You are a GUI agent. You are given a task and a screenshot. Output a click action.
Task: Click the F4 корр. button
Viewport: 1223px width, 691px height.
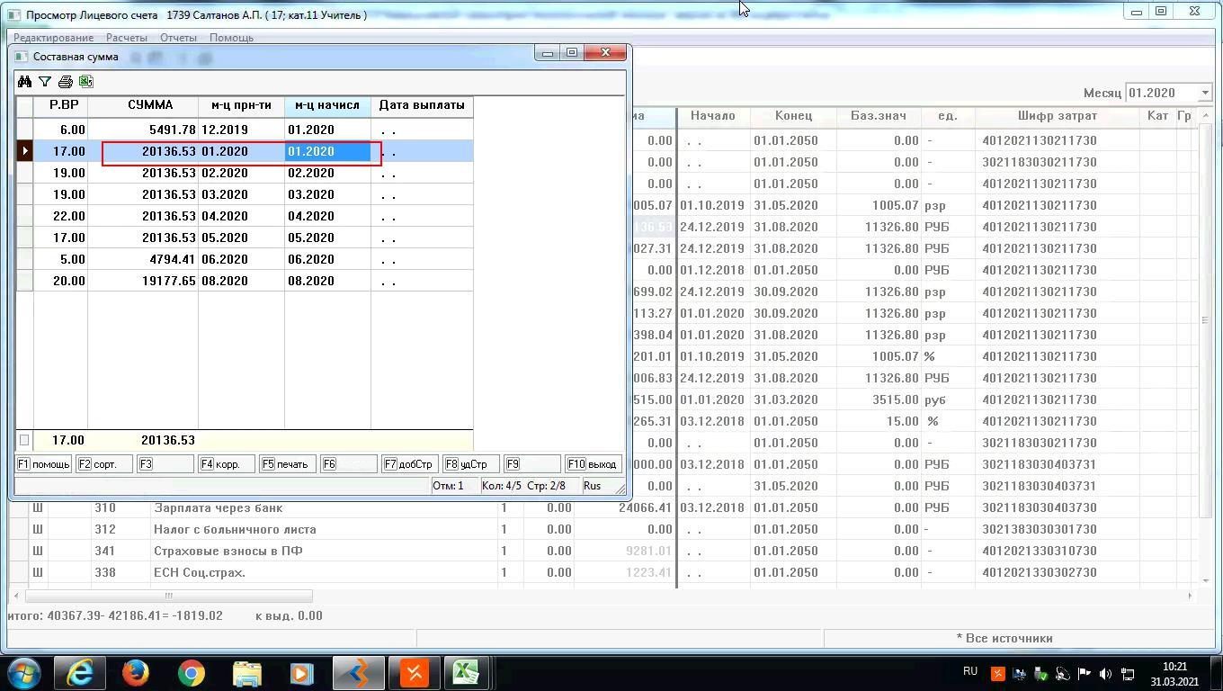point(227,464)
